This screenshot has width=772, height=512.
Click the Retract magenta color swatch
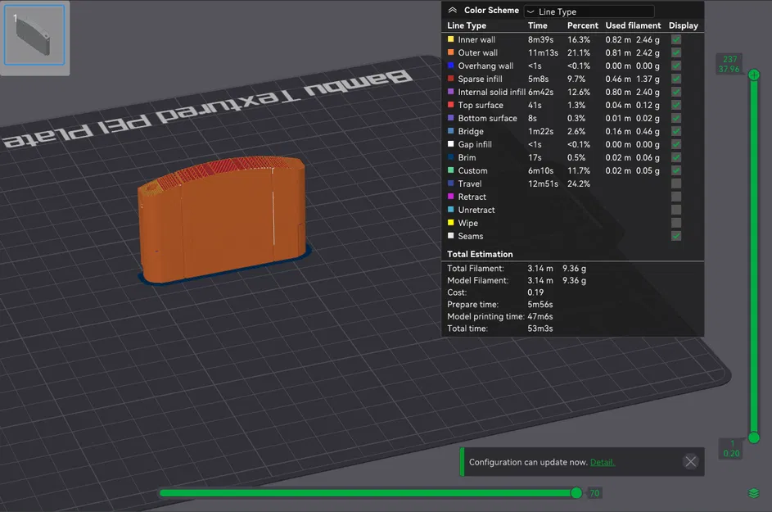coord(450,196)
